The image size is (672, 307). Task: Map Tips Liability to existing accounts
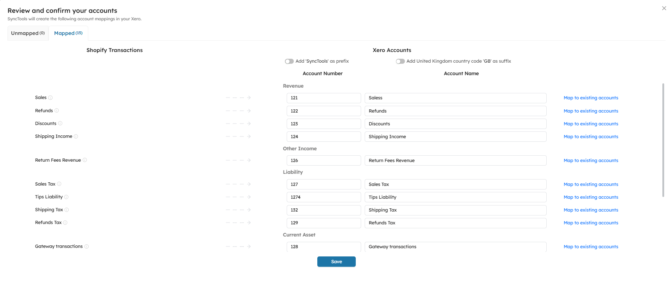[x=591, y=197]
